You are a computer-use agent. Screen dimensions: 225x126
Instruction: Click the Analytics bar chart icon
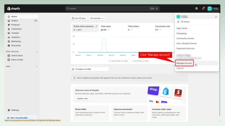click(x=9, y=37)
